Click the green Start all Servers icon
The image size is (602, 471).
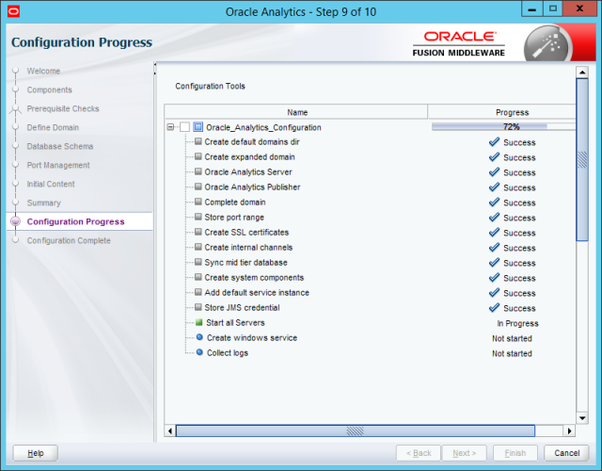(x=198, y=322)
